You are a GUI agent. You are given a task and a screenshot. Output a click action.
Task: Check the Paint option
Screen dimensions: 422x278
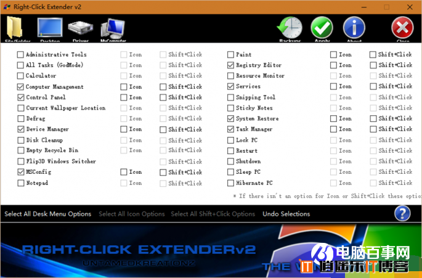coord(230,55)
